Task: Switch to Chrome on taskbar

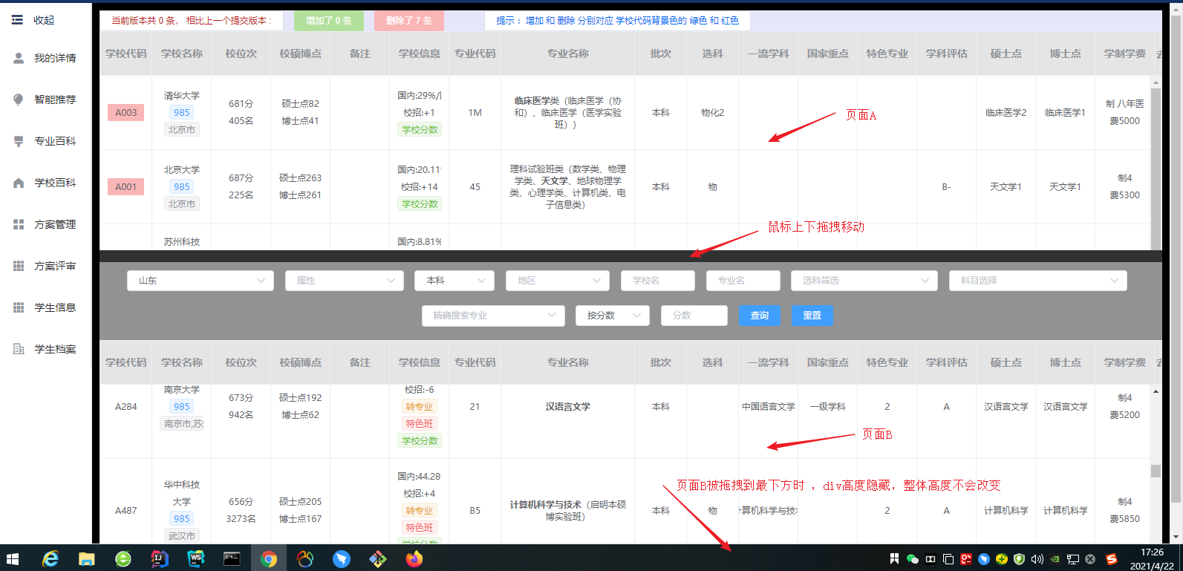Action: click(x=269, y=558)
